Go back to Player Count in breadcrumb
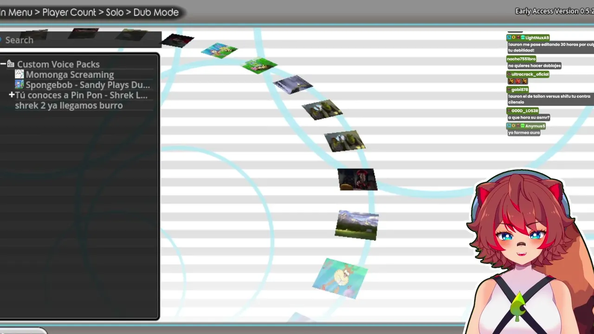 click(x=69, y=13)
